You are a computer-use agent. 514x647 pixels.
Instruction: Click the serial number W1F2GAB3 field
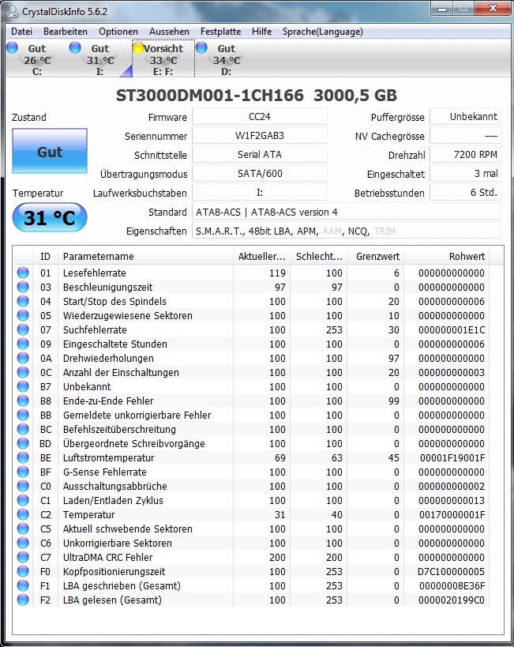260,136
